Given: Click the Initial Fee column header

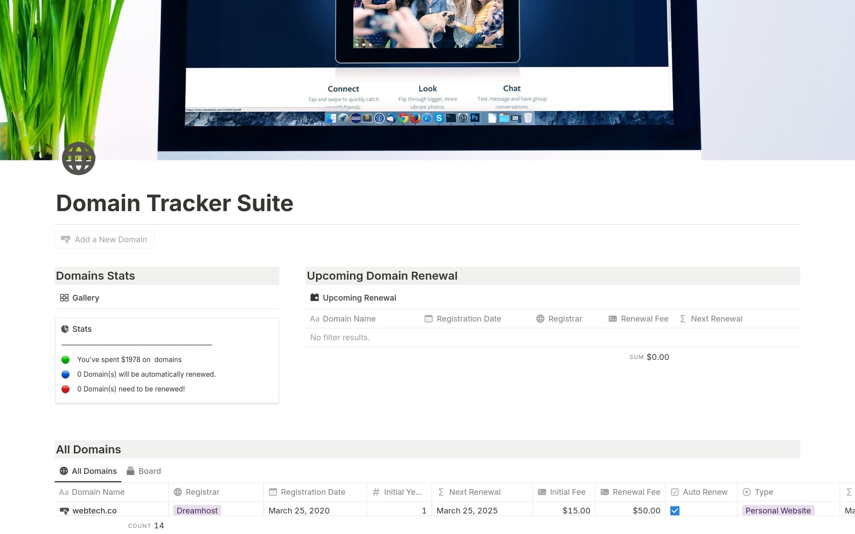Looking at the screenshot, I should [562, 492].
